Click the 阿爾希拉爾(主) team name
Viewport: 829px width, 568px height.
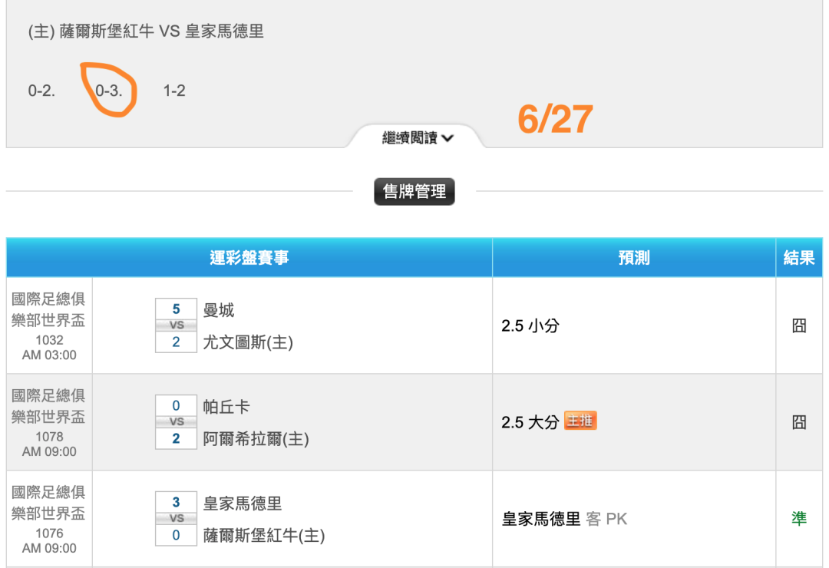(256, 439)
